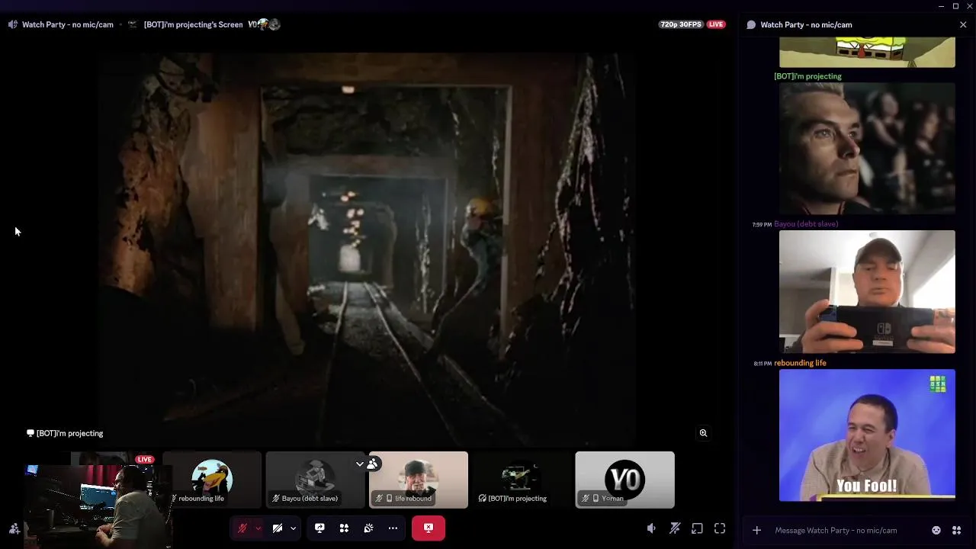Viewport: 976px width, 549px height.
Task: Open the microphone options dropdown arrow
Action: 258,528
